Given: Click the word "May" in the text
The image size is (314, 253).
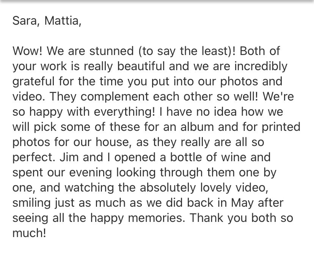Looking at the screenshot, I should [242, 203].
